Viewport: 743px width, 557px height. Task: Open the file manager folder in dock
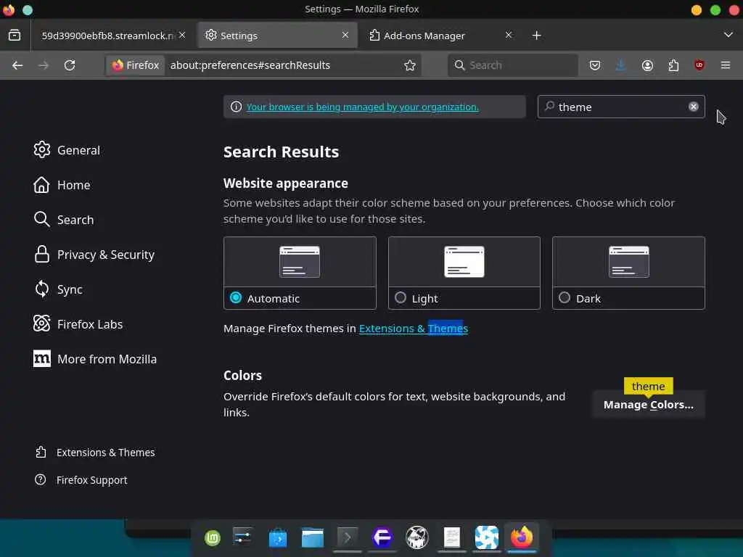313,537
